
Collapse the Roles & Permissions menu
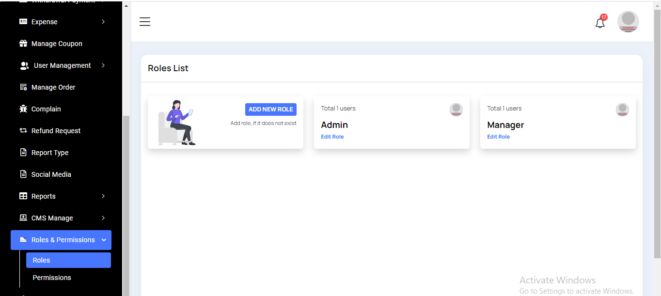(104, 240)
